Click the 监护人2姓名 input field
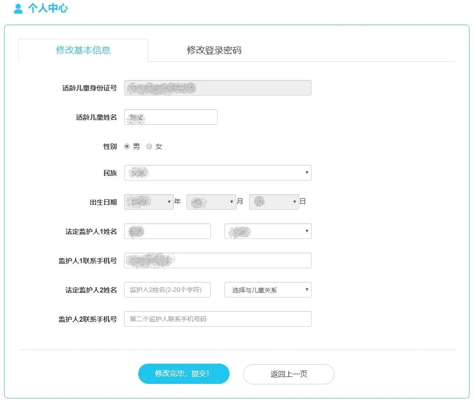This screenshot has width=474, height=403. [x=167, y=290]
